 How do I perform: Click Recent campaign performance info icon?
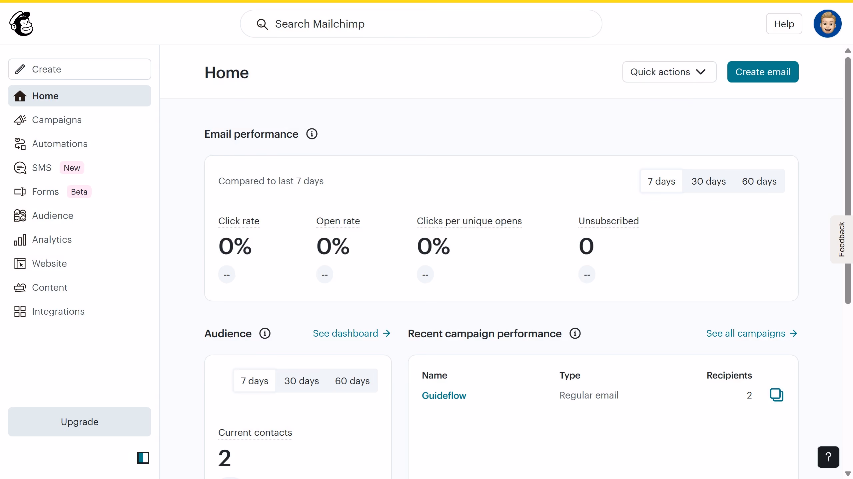click(575, 333)
